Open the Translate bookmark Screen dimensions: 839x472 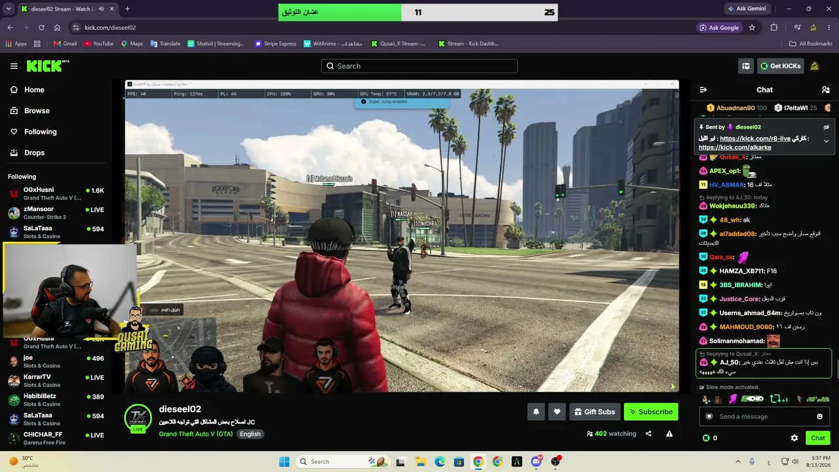point(165,44)
